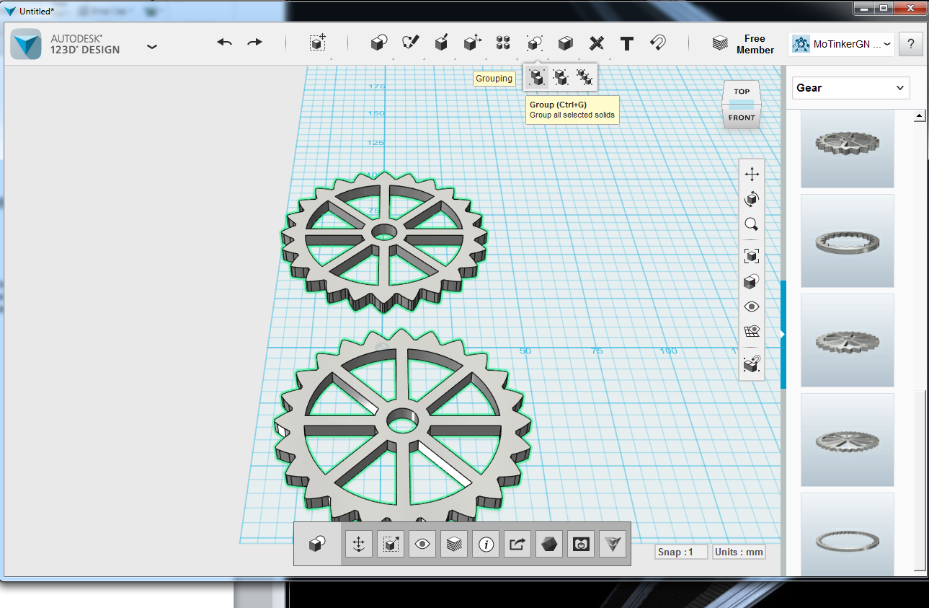929x608 pixels.
Task: Toggle the grid display icon in navigation bar
Action: 752,332
